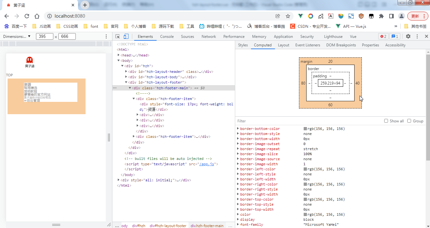The height and width of the screenshot is (228, 430).
Task: Open the 百度一下 bookmark
Action: [x=16, y=26]
